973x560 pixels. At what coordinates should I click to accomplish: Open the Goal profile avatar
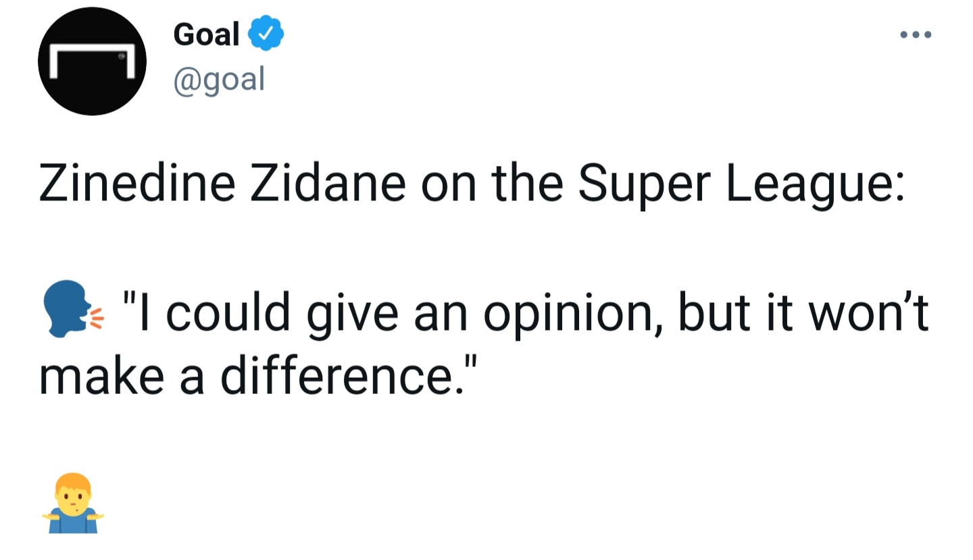[93, 61]
